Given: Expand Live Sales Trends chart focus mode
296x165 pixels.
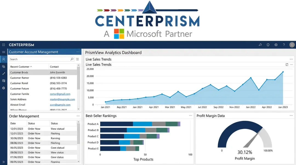Looking at the screenshot, I should [287, 65].
